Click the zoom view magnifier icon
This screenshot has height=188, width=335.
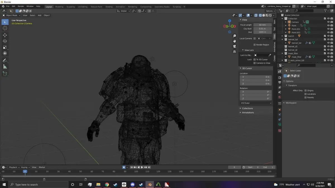[234, 36]
